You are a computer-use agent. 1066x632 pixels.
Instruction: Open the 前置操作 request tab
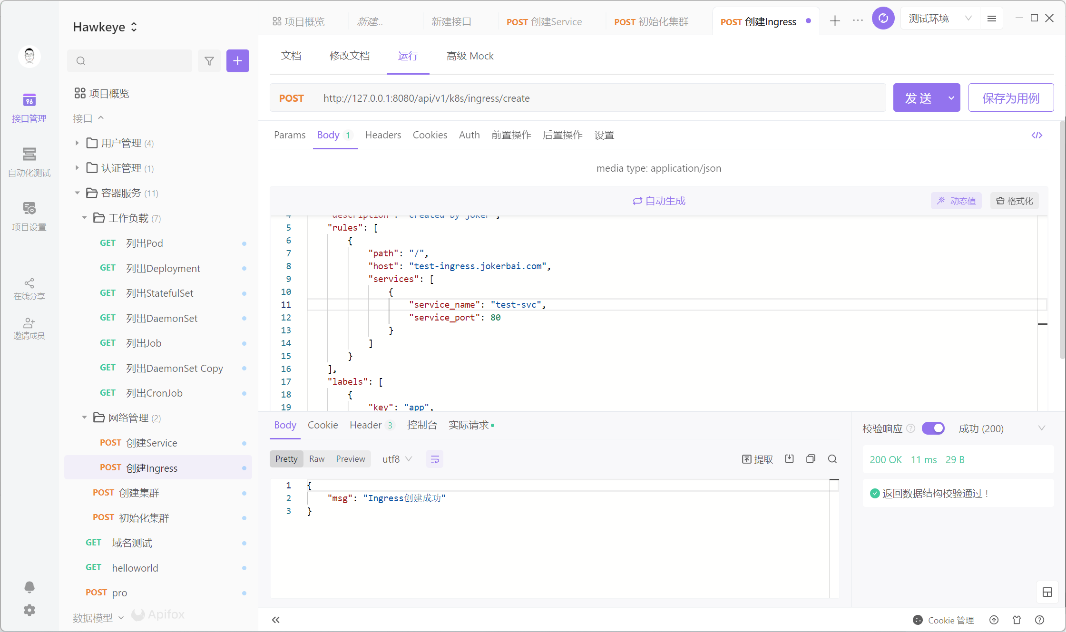tap(511, 135)
